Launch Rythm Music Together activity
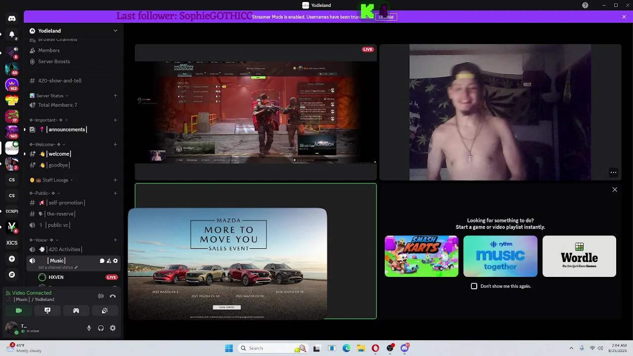The image size is (633, 356). [x=500, y=256]
